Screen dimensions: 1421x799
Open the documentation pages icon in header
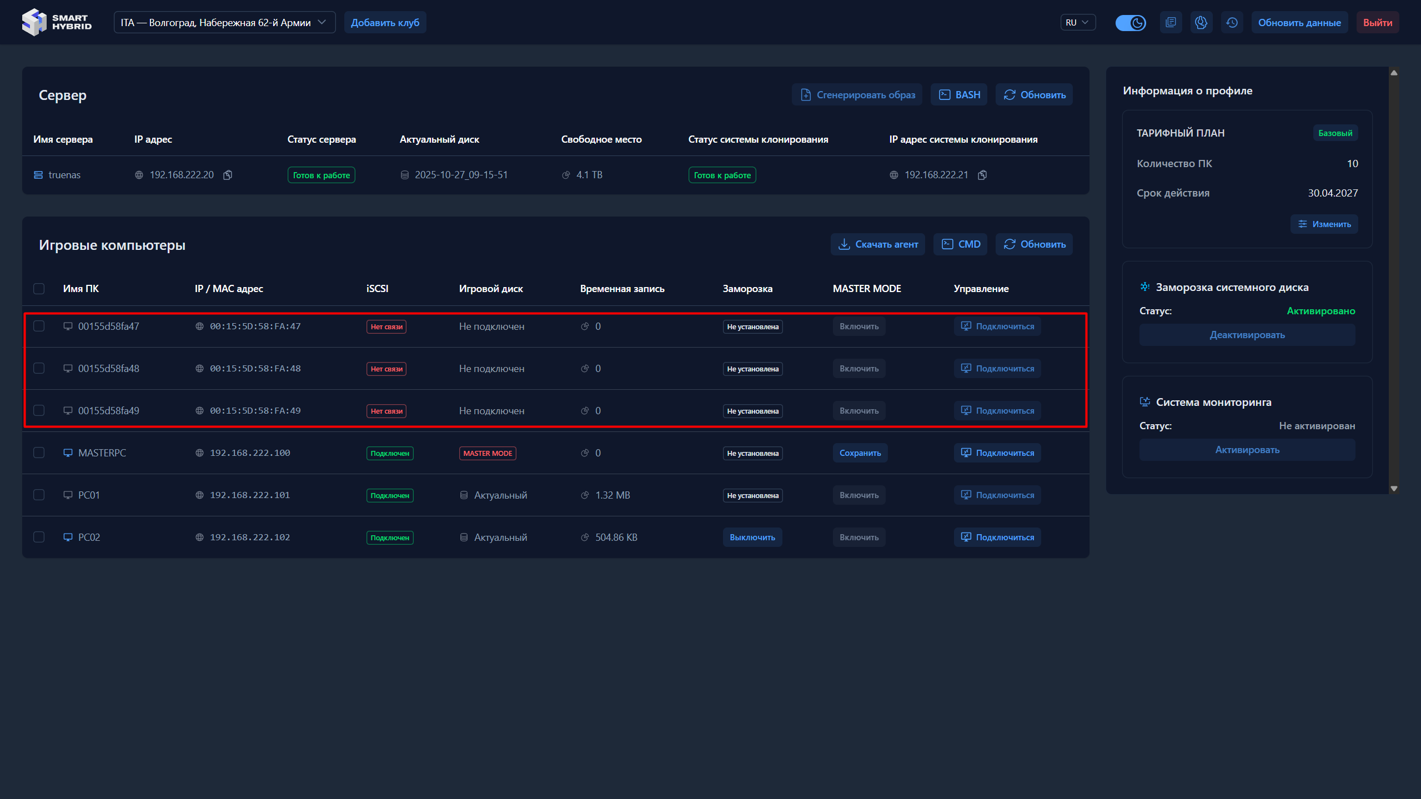pyautogui.click(x=1171, y=23)
